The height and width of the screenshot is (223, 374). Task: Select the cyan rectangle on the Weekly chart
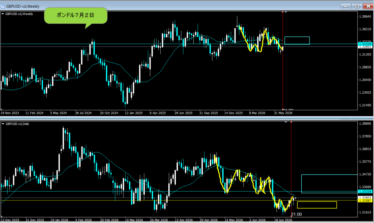pos(297,41)
